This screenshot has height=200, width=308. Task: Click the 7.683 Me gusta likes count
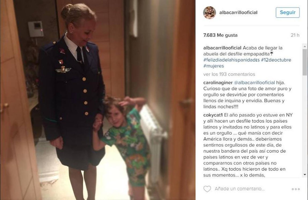click(220, 35)
